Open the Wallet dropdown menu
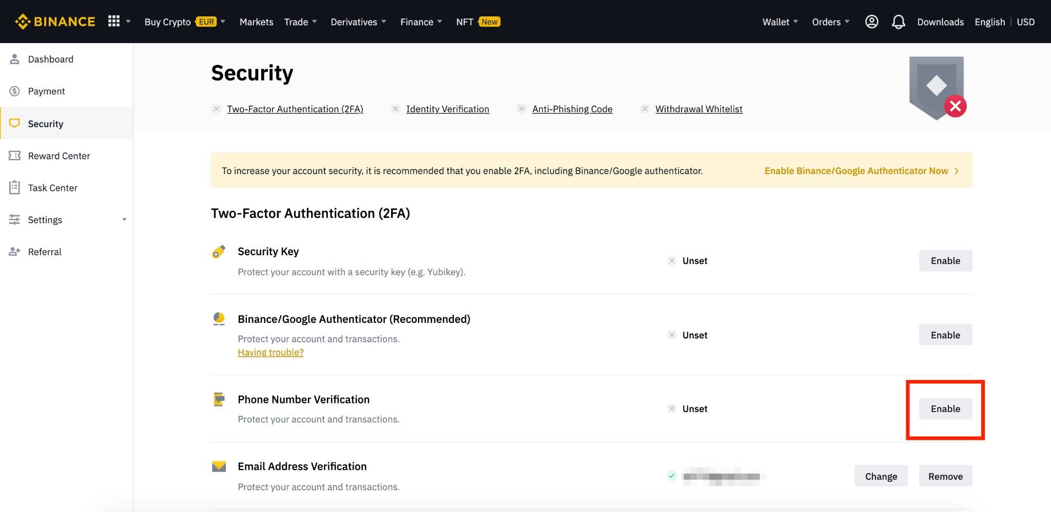 coord(780,22)
